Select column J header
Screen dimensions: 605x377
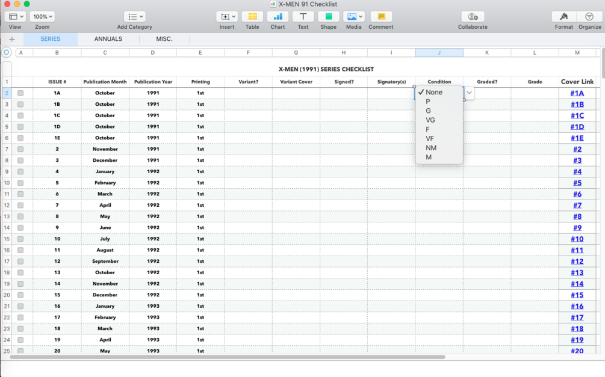tap(439, 52)
